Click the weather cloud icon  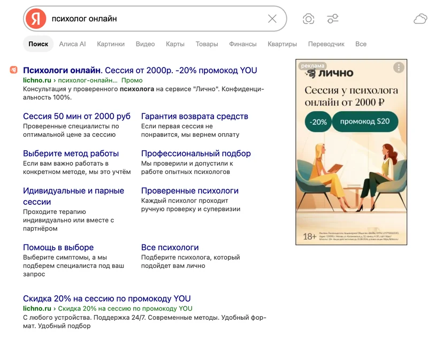[421, 19]
